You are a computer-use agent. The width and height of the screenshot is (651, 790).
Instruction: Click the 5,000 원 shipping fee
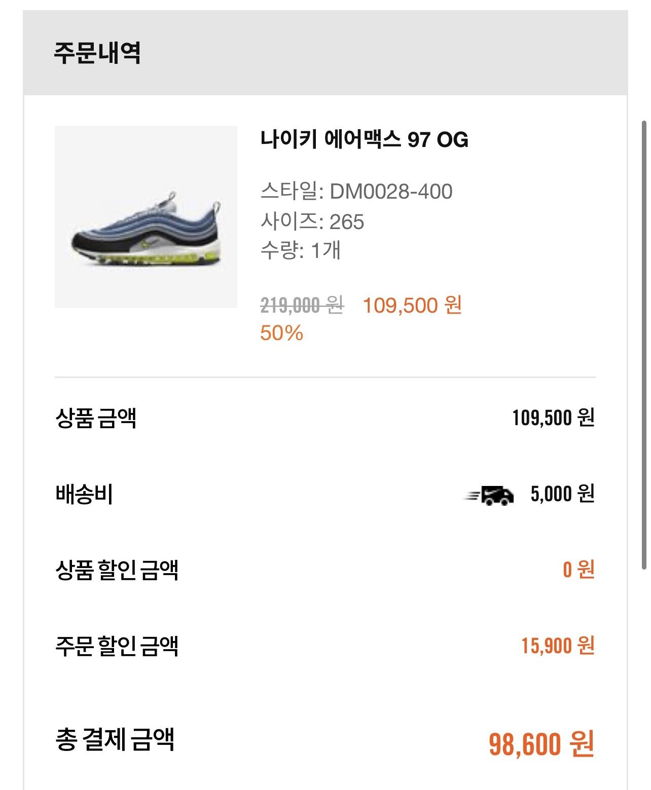pyautogui.click(x=562, y=494)
